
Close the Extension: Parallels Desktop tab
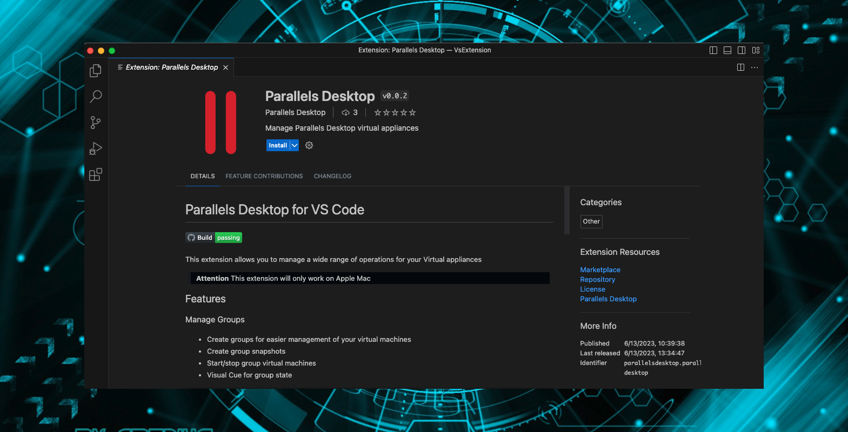pos(225,67)
